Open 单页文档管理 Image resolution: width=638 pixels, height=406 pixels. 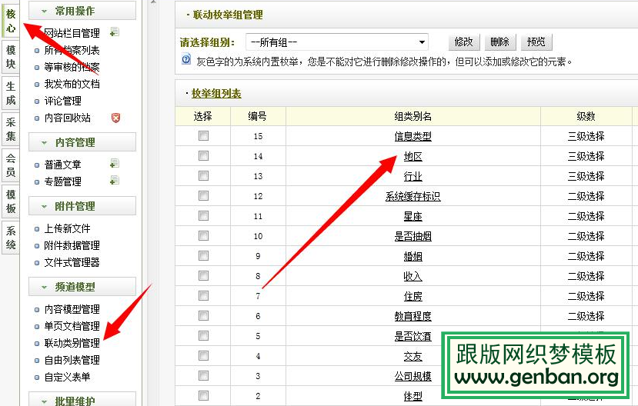click(72, 326)
